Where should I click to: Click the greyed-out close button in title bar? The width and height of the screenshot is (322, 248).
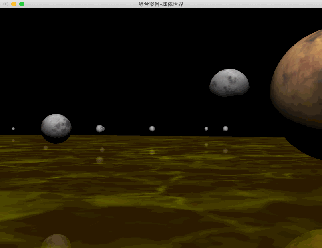point(6,4)
